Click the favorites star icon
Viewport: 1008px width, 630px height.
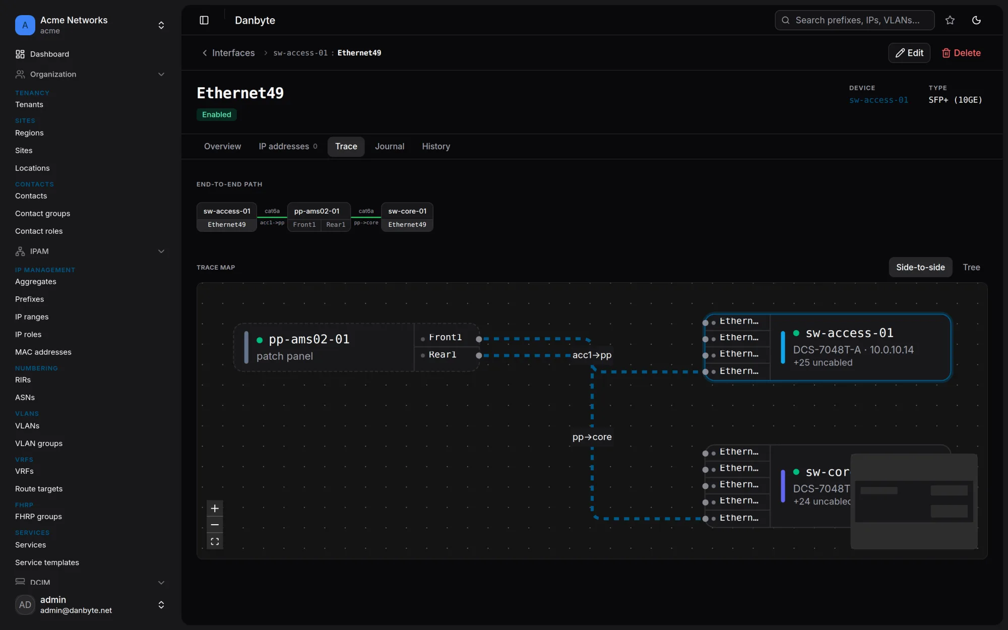(950, 20)
